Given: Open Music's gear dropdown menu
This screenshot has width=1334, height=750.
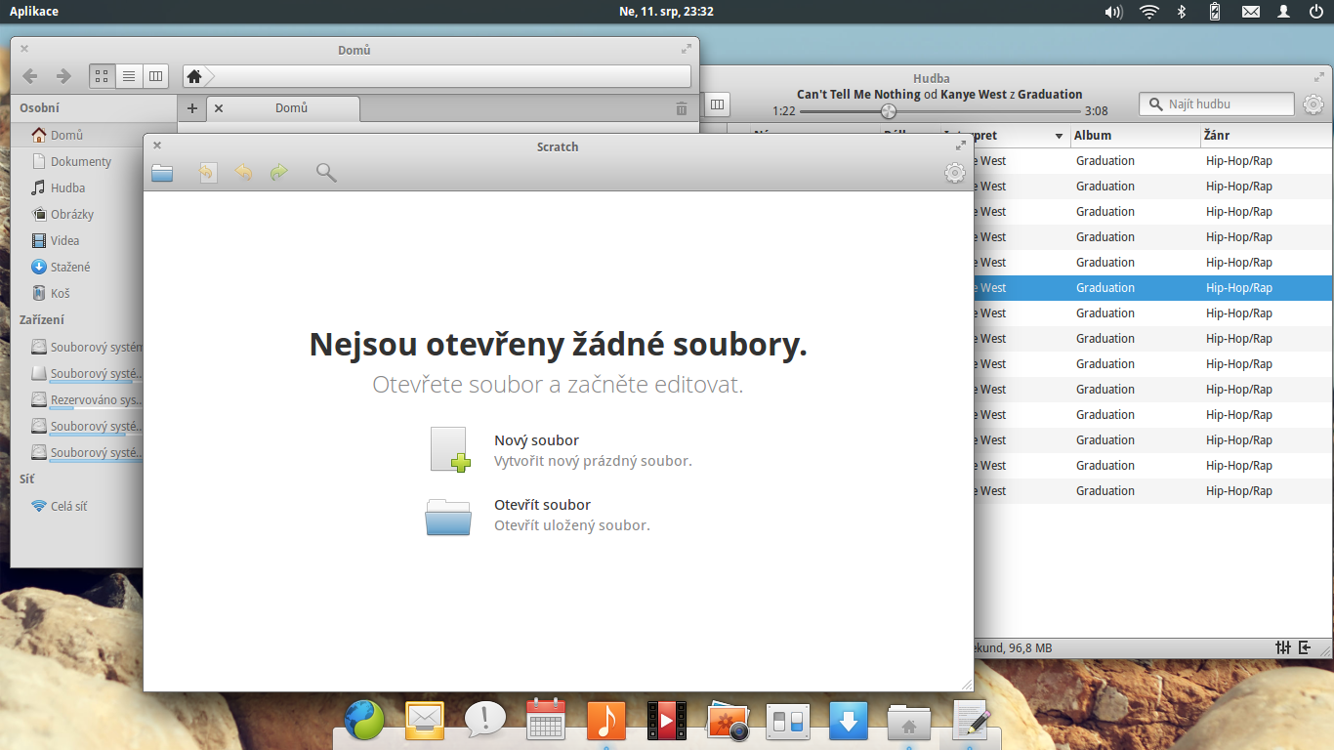Looking at the screenshot, I should pos(1313,104).
